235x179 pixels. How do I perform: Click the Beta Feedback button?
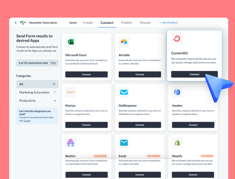pyautogui.click(x=168, y=23)
